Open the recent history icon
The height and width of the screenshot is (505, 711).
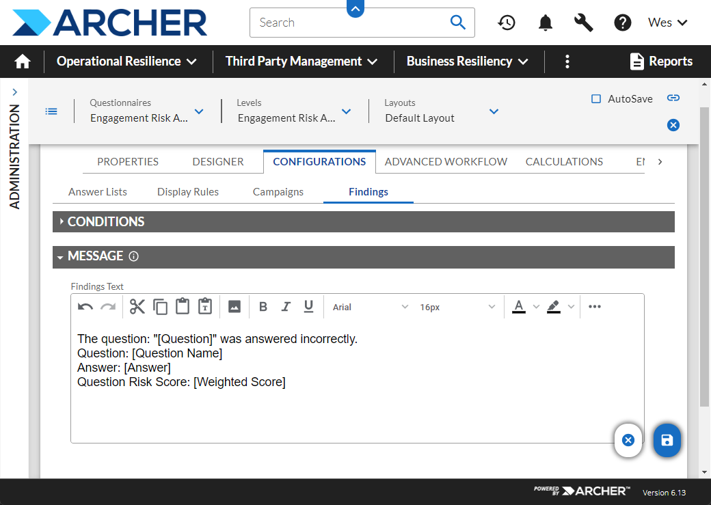(x=506, y=23)
